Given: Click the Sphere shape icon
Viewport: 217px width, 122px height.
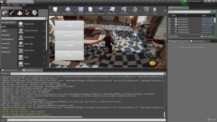Looking at the screenshot, I should 21,64.
